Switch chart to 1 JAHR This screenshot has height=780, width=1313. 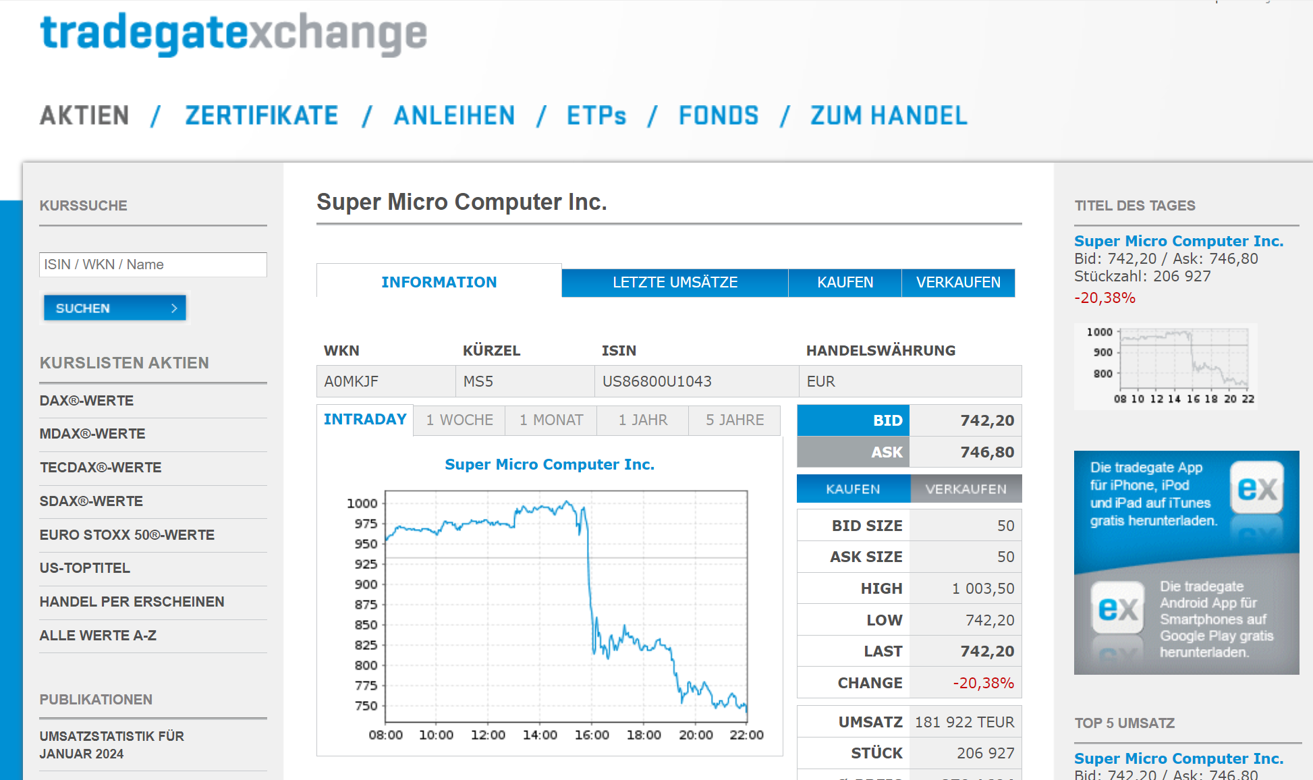click(x=643, y=420)
